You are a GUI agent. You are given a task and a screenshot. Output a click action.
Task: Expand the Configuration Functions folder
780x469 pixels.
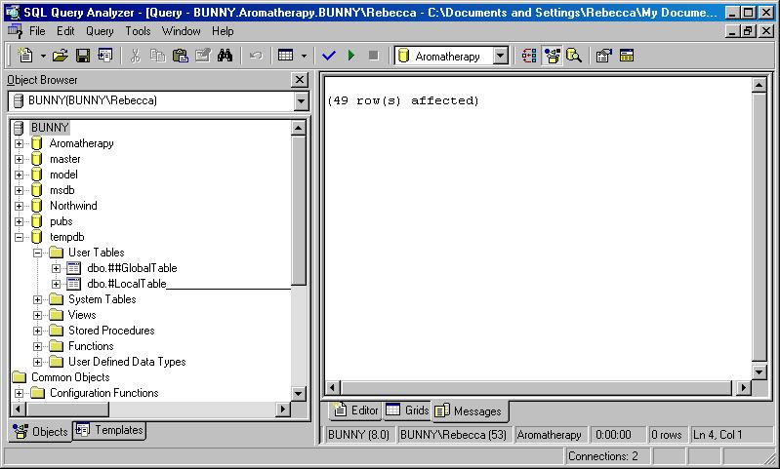tap(19, 393)
